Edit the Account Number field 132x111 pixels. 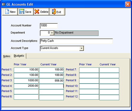(49, 26)
